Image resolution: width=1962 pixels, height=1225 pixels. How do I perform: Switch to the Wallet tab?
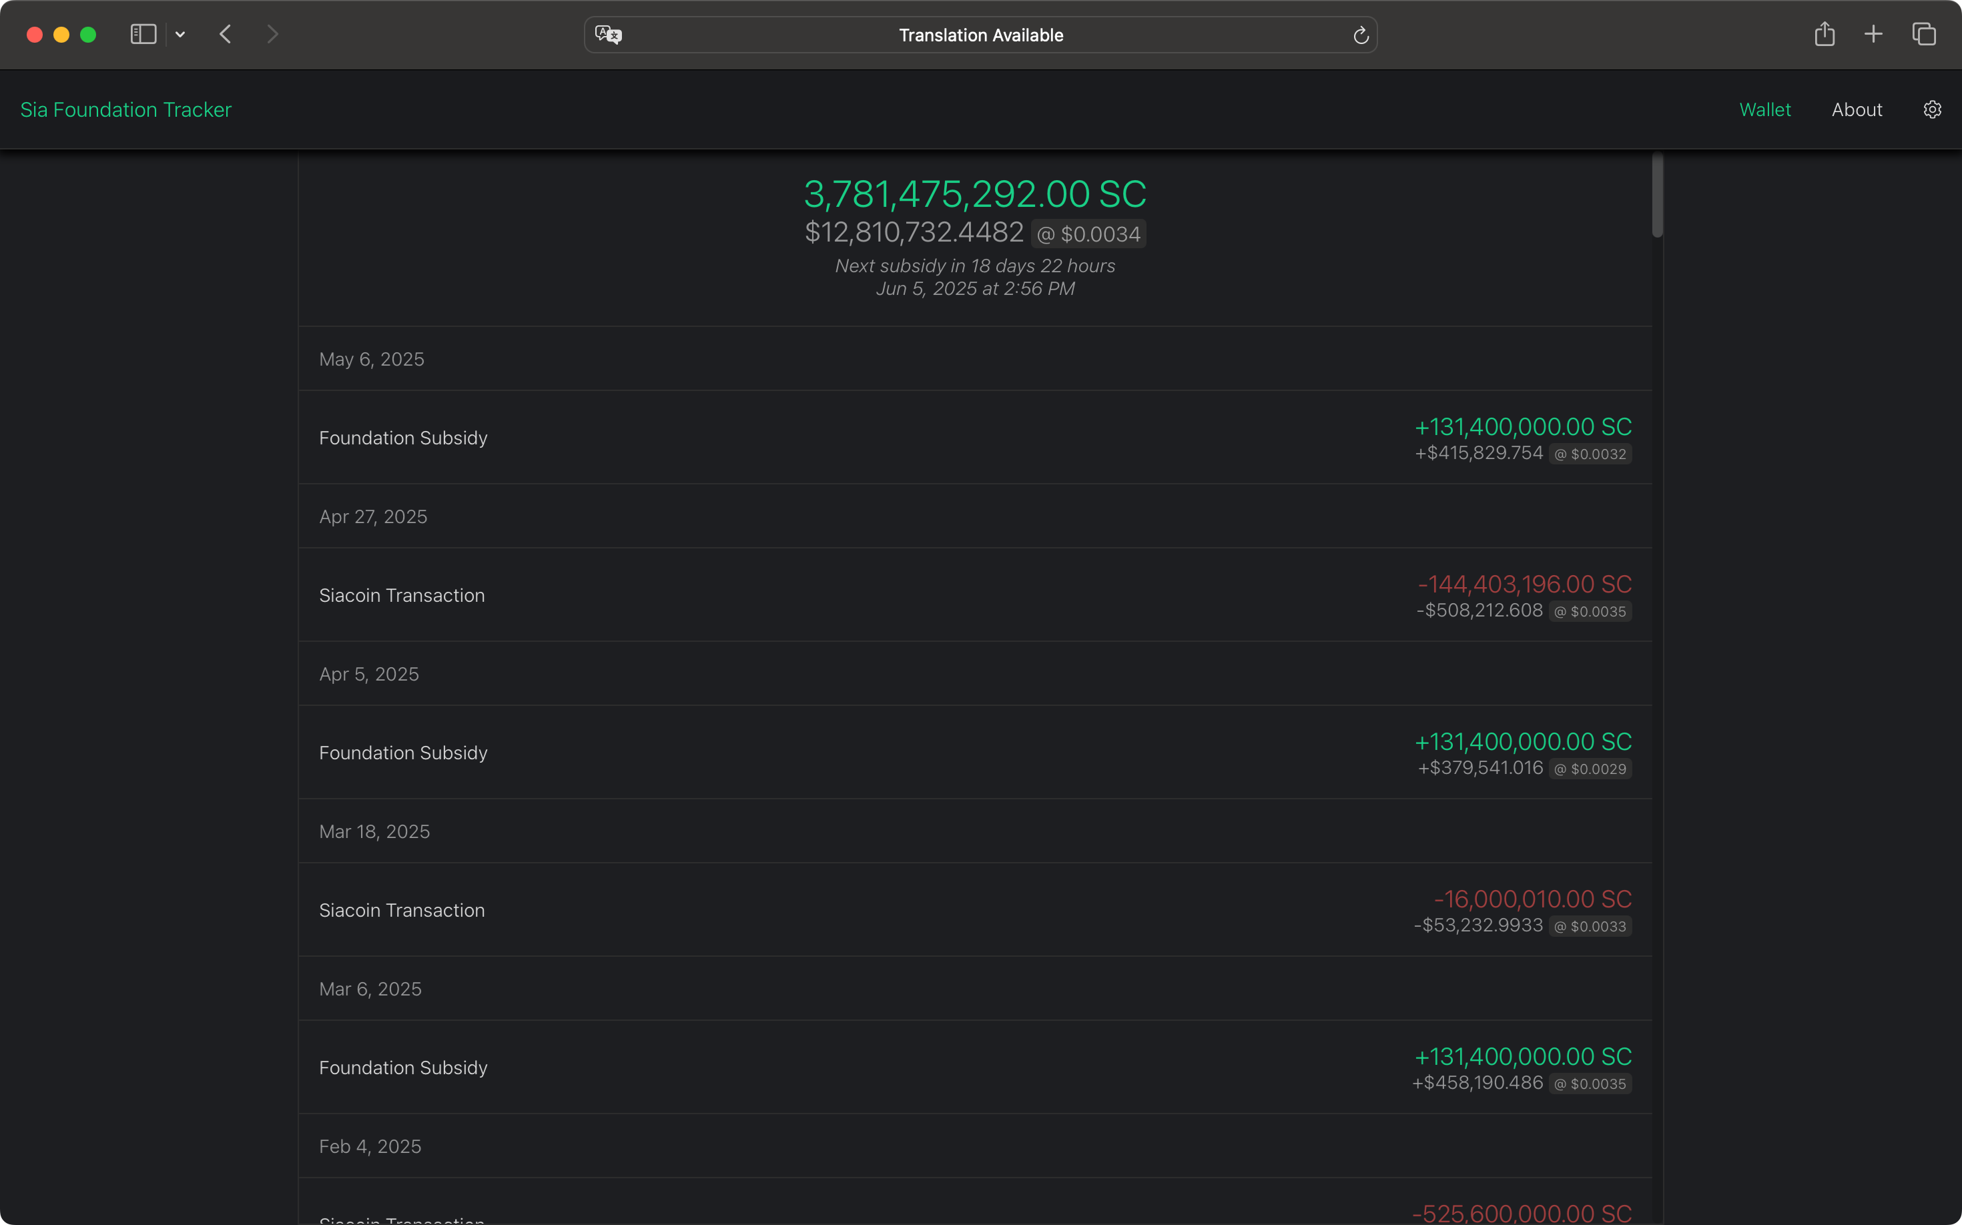pyautogui.click(x=1764, y=109)
